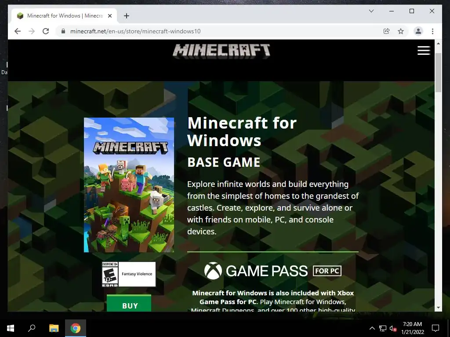Click the scrollbar down arrow

click(x=438, y=308)
